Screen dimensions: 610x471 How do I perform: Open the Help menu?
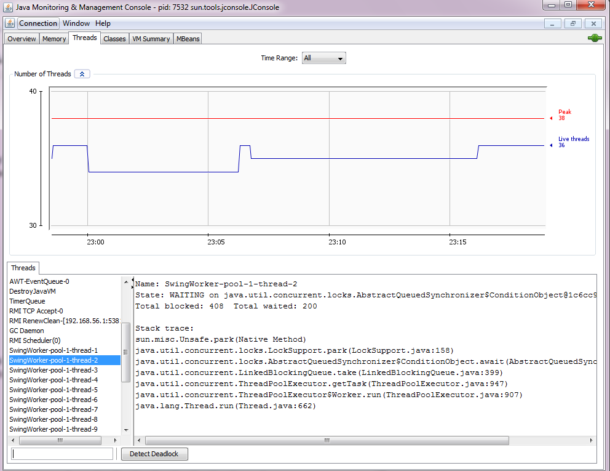point(103,23)
